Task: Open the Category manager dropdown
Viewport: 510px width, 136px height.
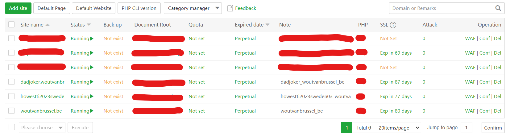Action: (193, 8)
